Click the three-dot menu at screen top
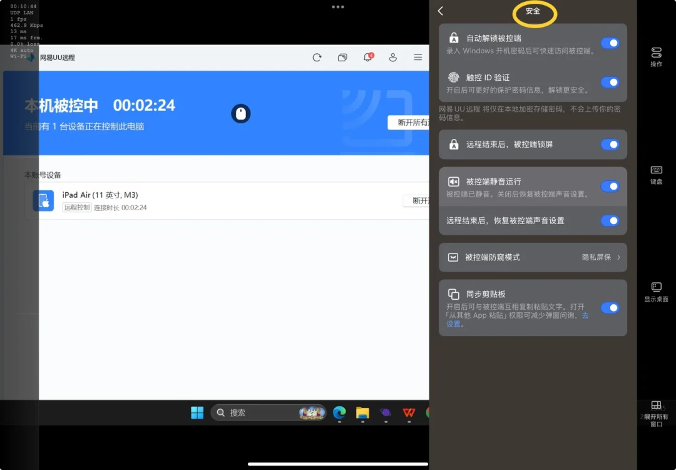676x470 pixels. 338,7
